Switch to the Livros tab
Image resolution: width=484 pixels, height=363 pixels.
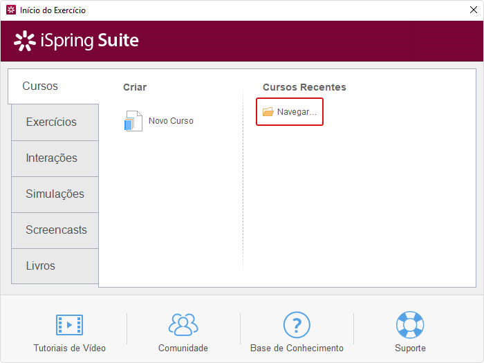click(x=55, y=266)
